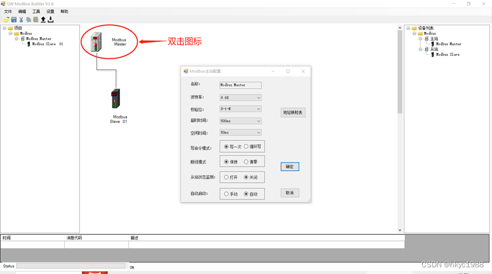This screenshot has height=274, width=492.
Task: Click the 从站 icon in device list
Action: [x=427, y=49]
